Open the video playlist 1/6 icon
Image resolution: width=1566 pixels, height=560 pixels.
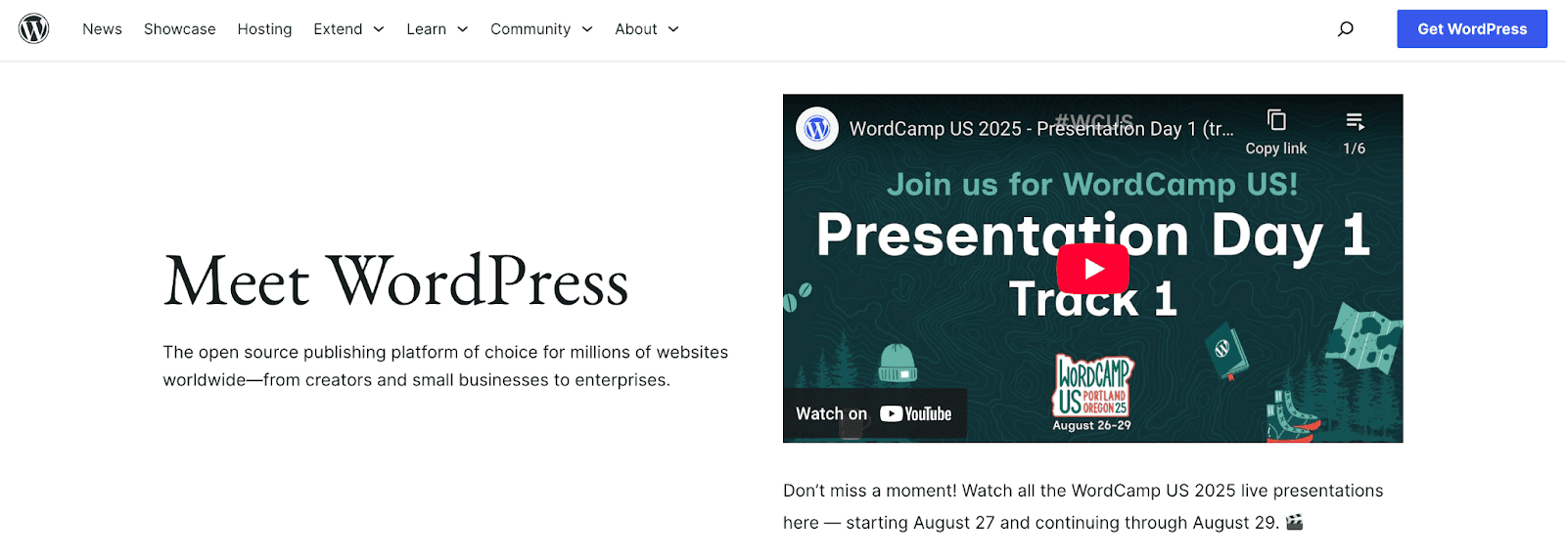pos(1355,121)
